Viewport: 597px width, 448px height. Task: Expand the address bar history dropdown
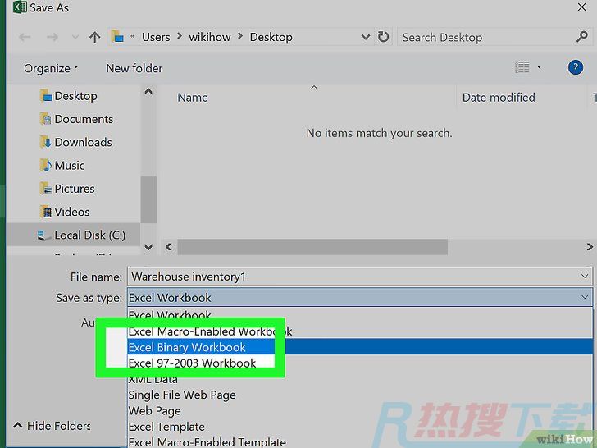coord(366,38)
